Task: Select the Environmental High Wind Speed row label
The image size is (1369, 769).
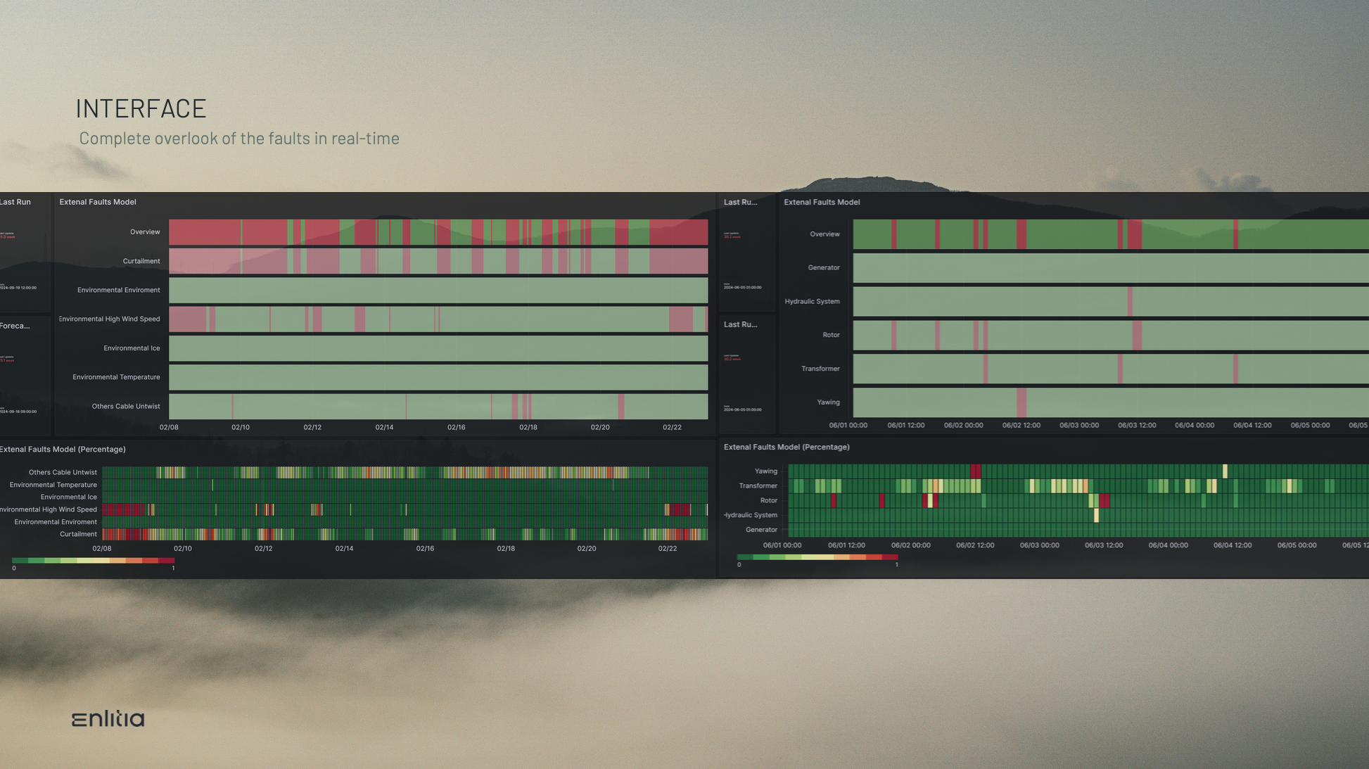Action: pyautogui.click(x=110, y=319)
